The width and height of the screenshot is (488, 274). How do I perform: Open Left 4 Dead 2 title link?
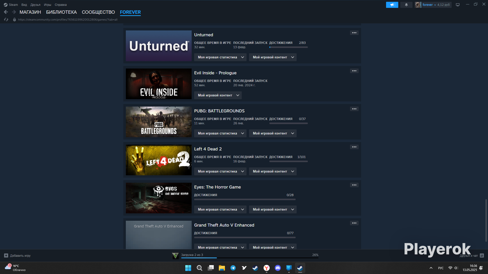[x=208, y=149]
